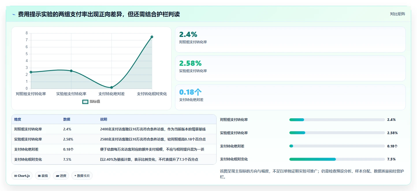Click the 0.18个 value beside progress bar

(x=392, y=146)
